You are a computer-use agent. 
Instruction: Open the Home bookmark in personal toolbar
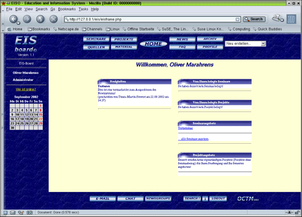(15, 29)
